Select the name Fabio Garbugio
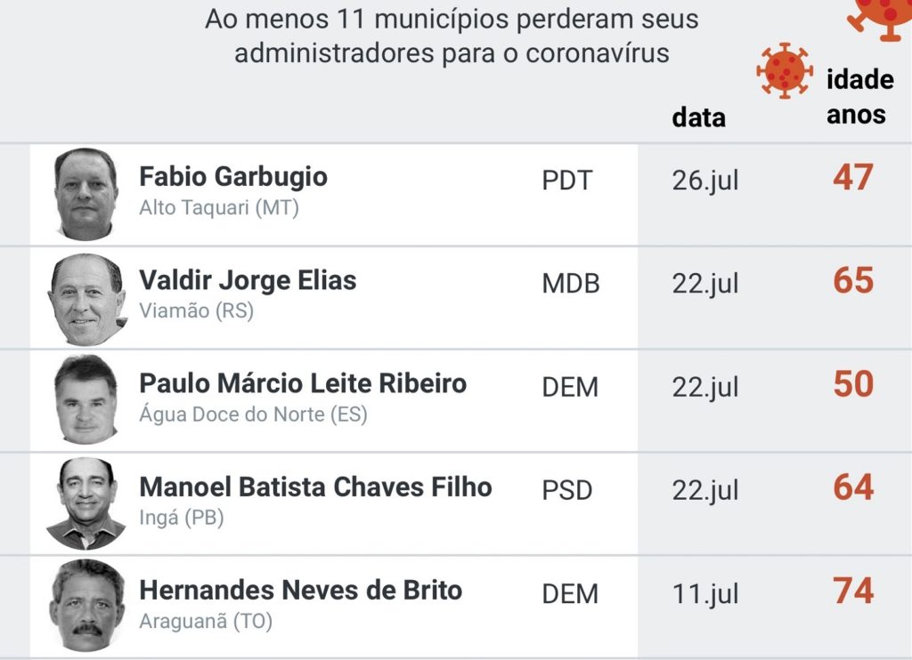912x660 pixels. pos(233,176)
